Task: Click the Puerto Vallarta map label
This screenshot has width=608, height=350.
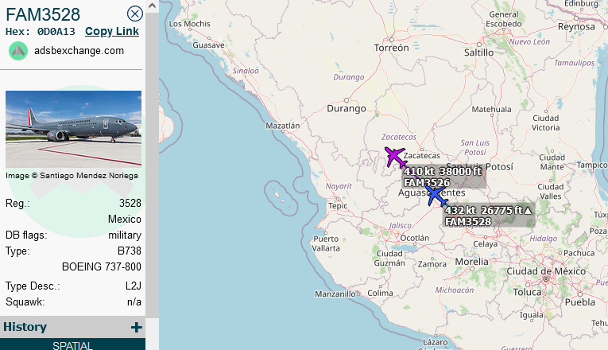Action: [326, 243]
